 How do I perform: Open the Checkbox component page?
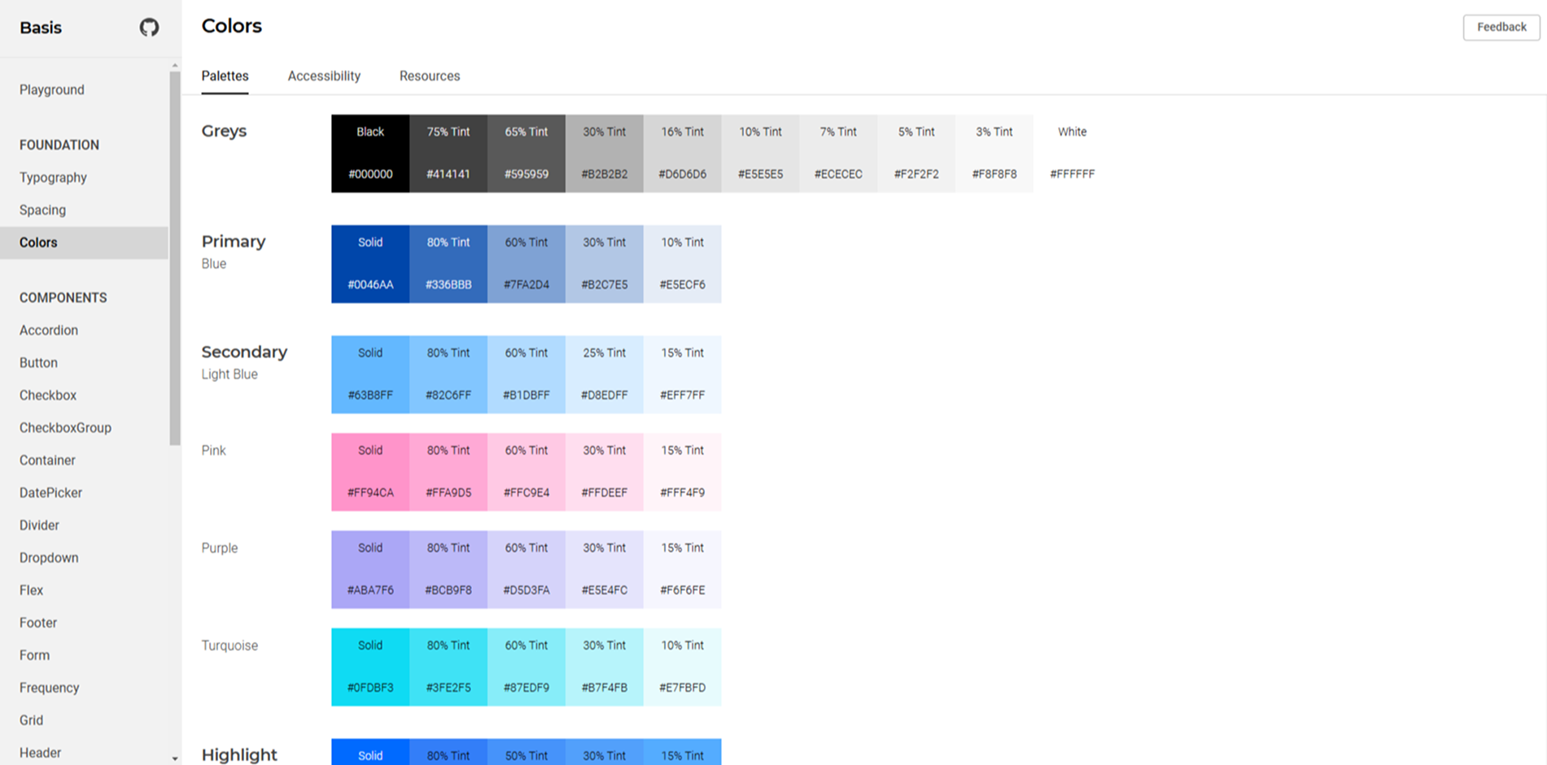click(x=48, y=396)
